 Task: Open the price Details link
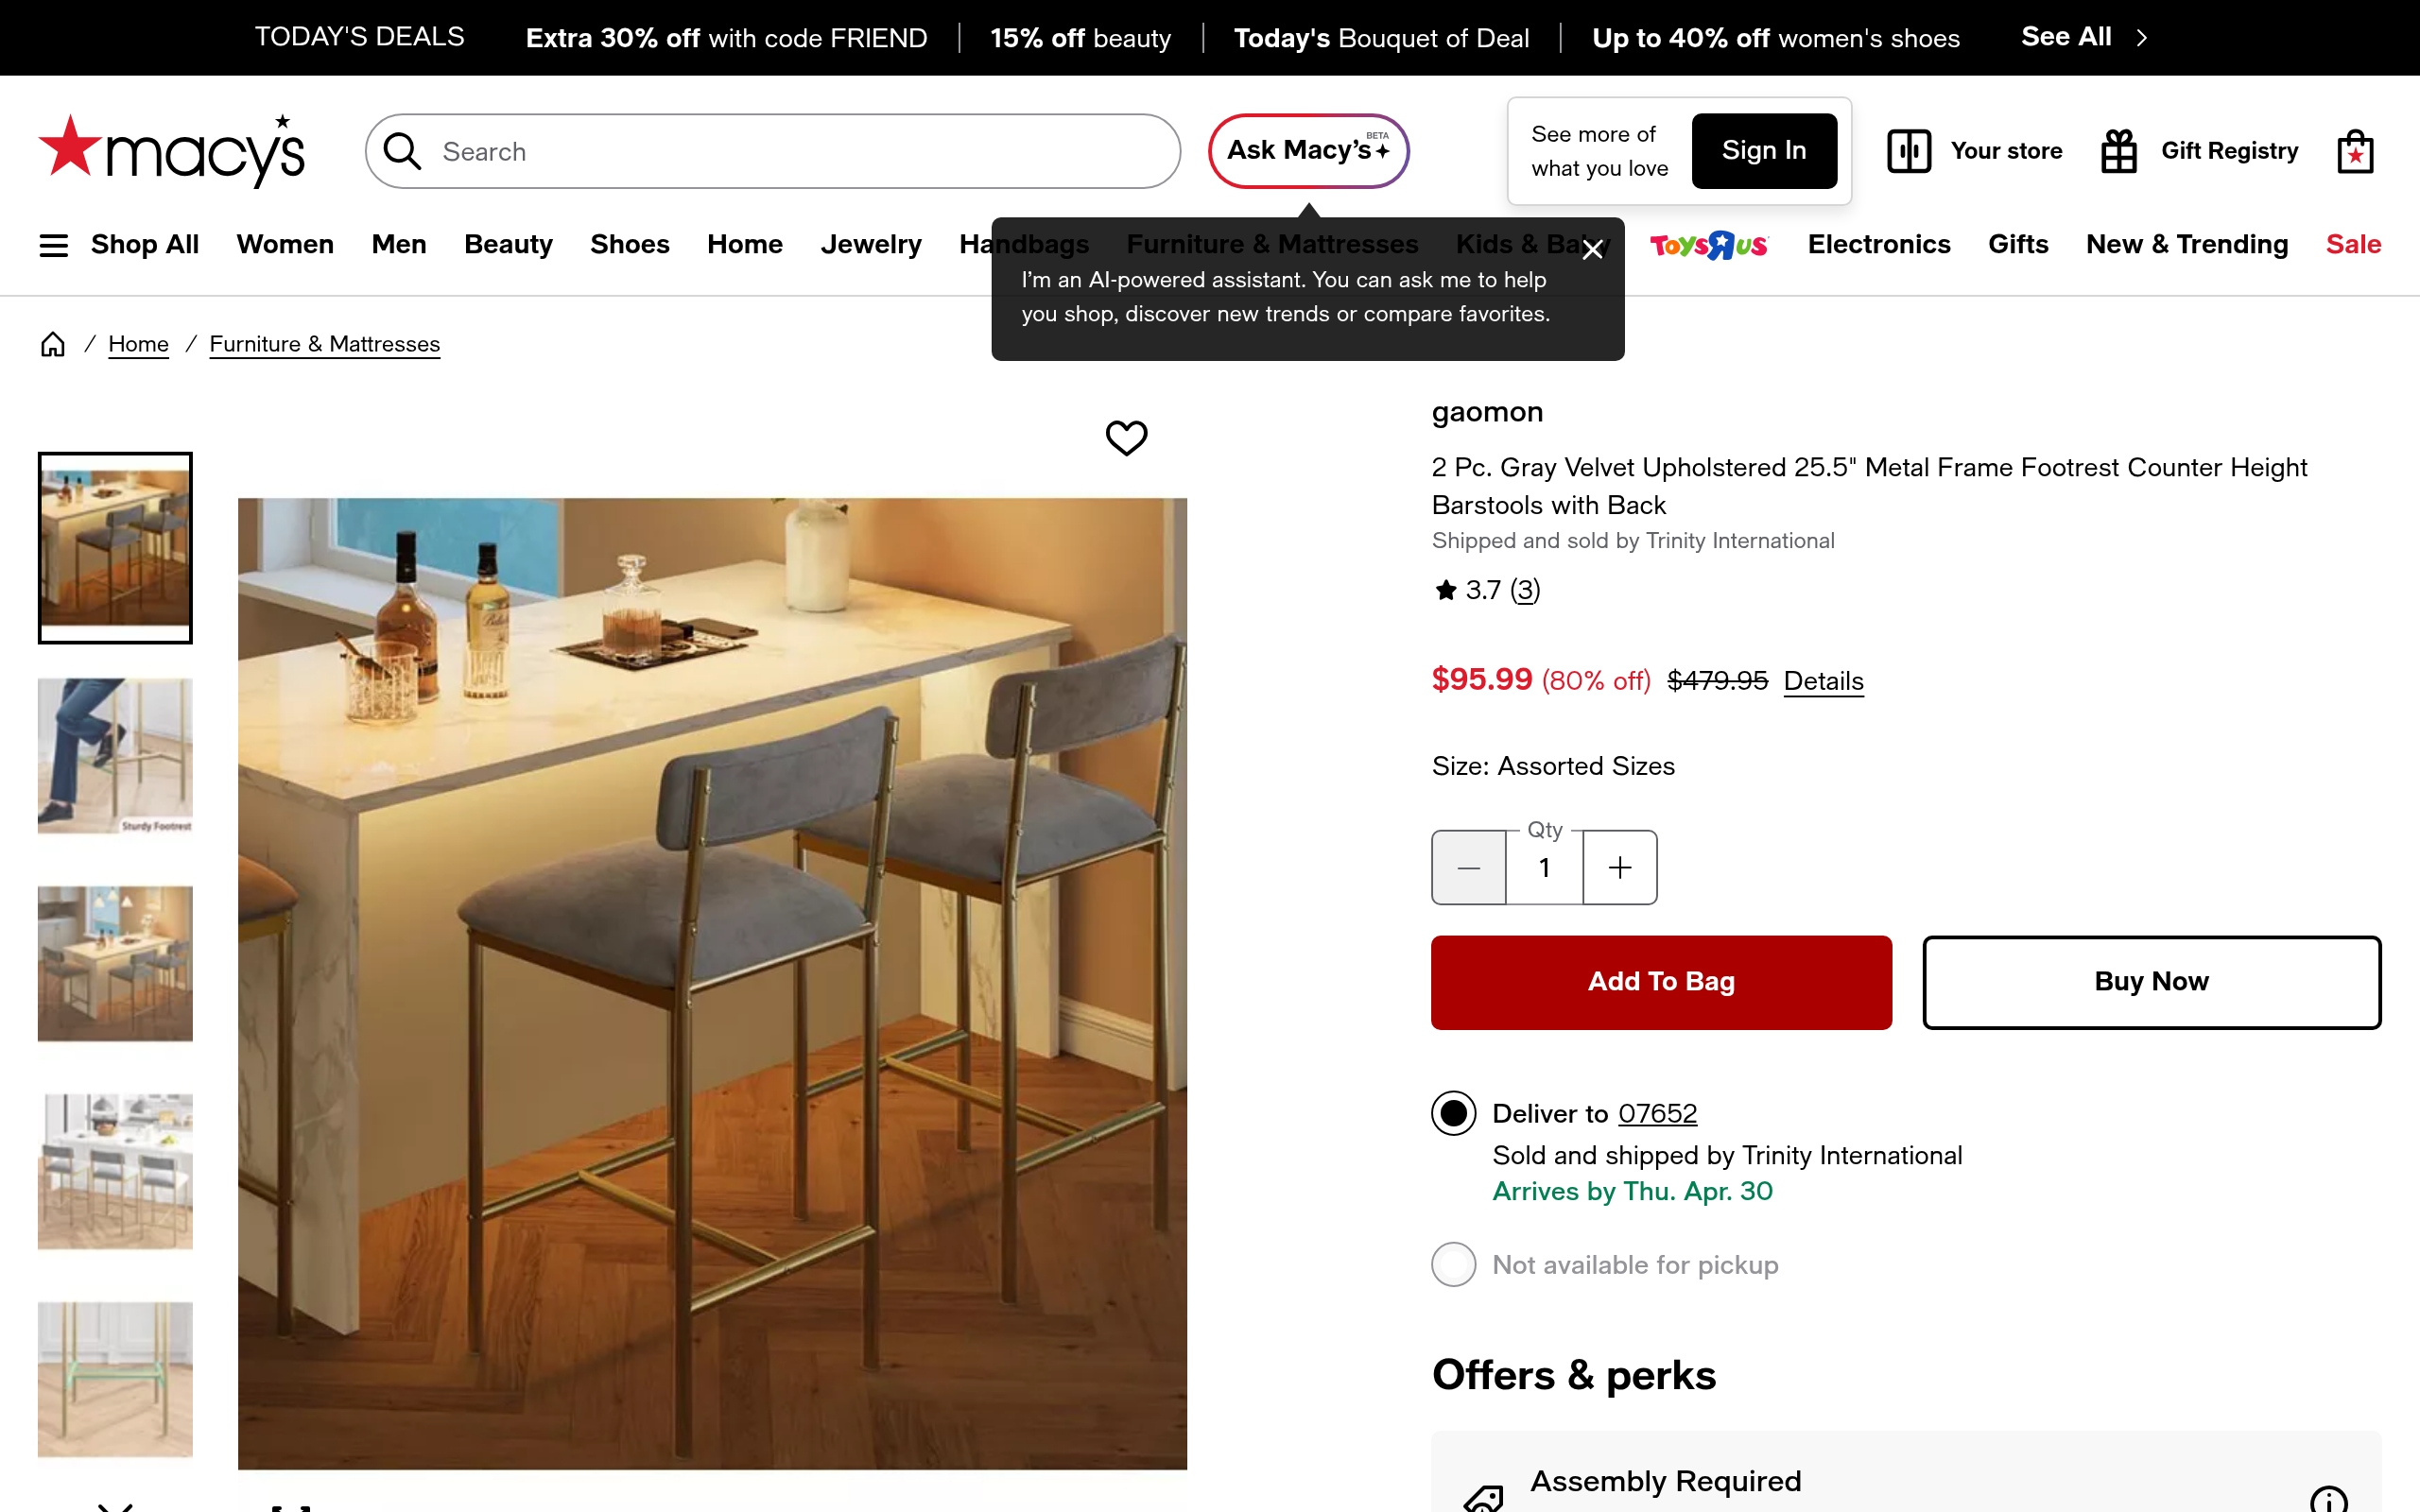pos(1822,681)
